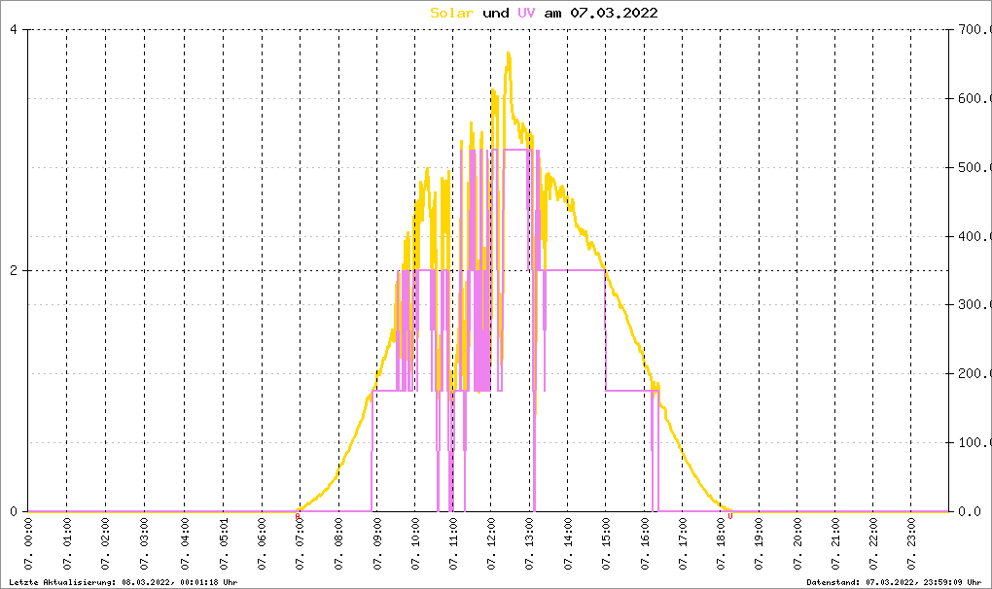Click the pink "UV" word in the chart title

[526, 13]
